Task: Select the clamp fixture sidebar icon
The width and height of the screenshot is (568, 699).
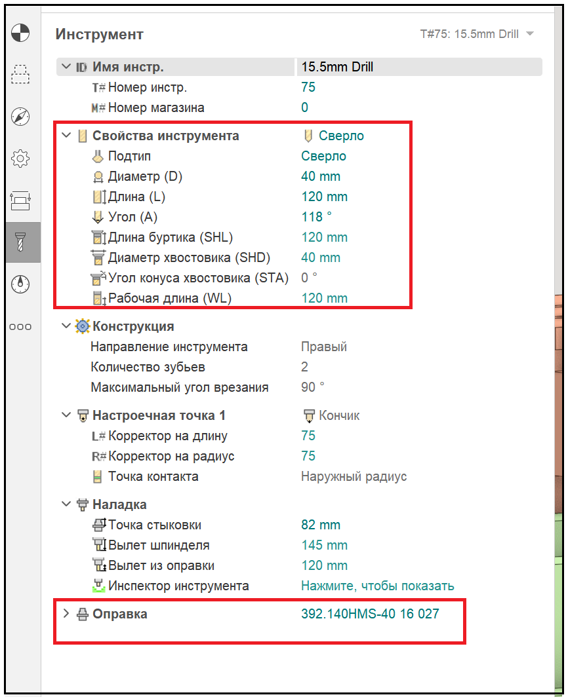Action: tap(21, 200)
